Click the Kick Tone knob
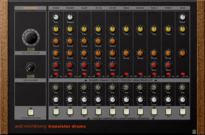 click(x=56, y=17)
